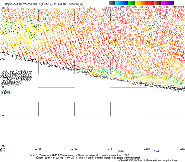
Task: Click the note line starting '3)Data buffer is 22 hrs'
Action: coord(88,158)
